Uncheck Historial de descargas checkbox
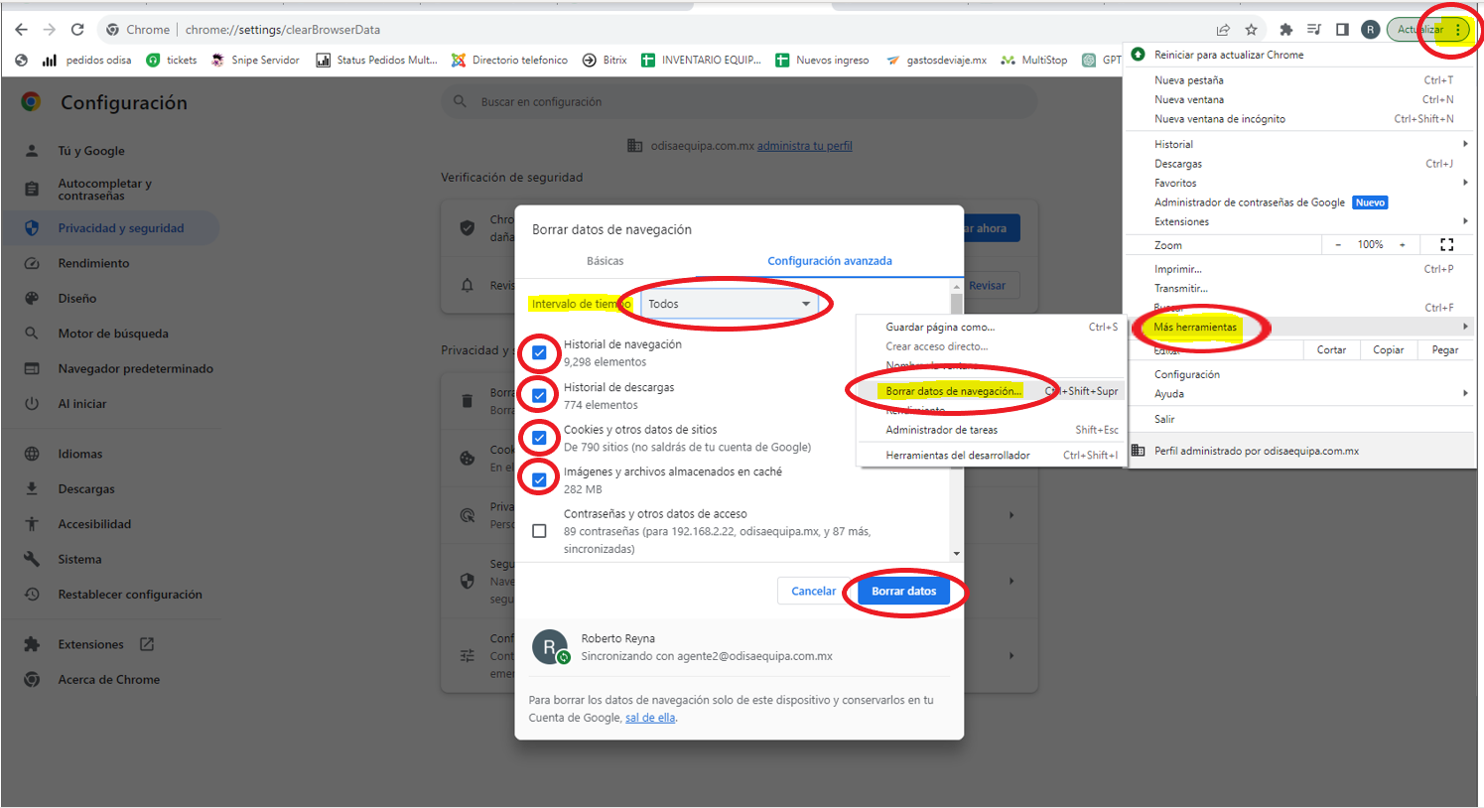Image resolution: width=1484 pixels, height=808 pixels. [539, 395]
